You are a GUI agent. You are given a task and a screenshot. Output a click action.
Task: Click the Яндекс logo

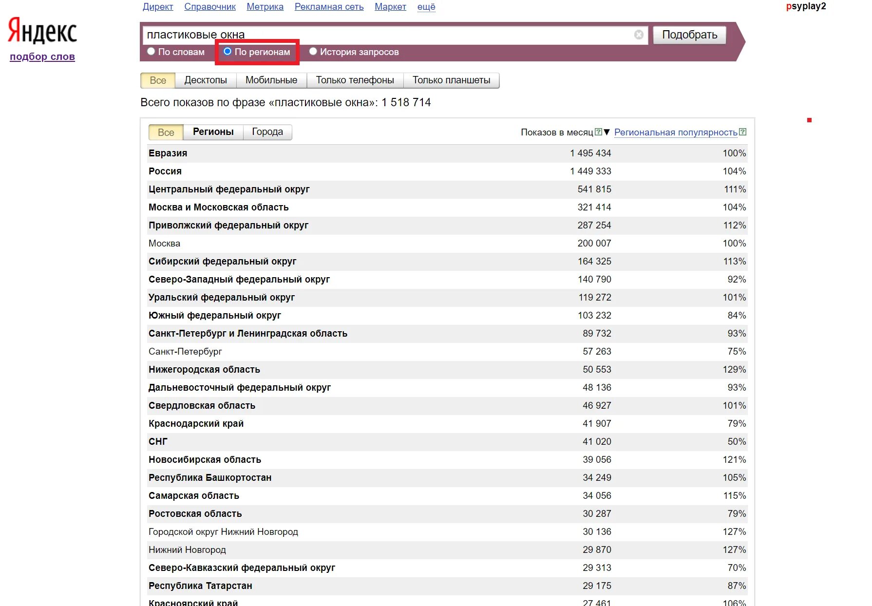click(42, 31)
